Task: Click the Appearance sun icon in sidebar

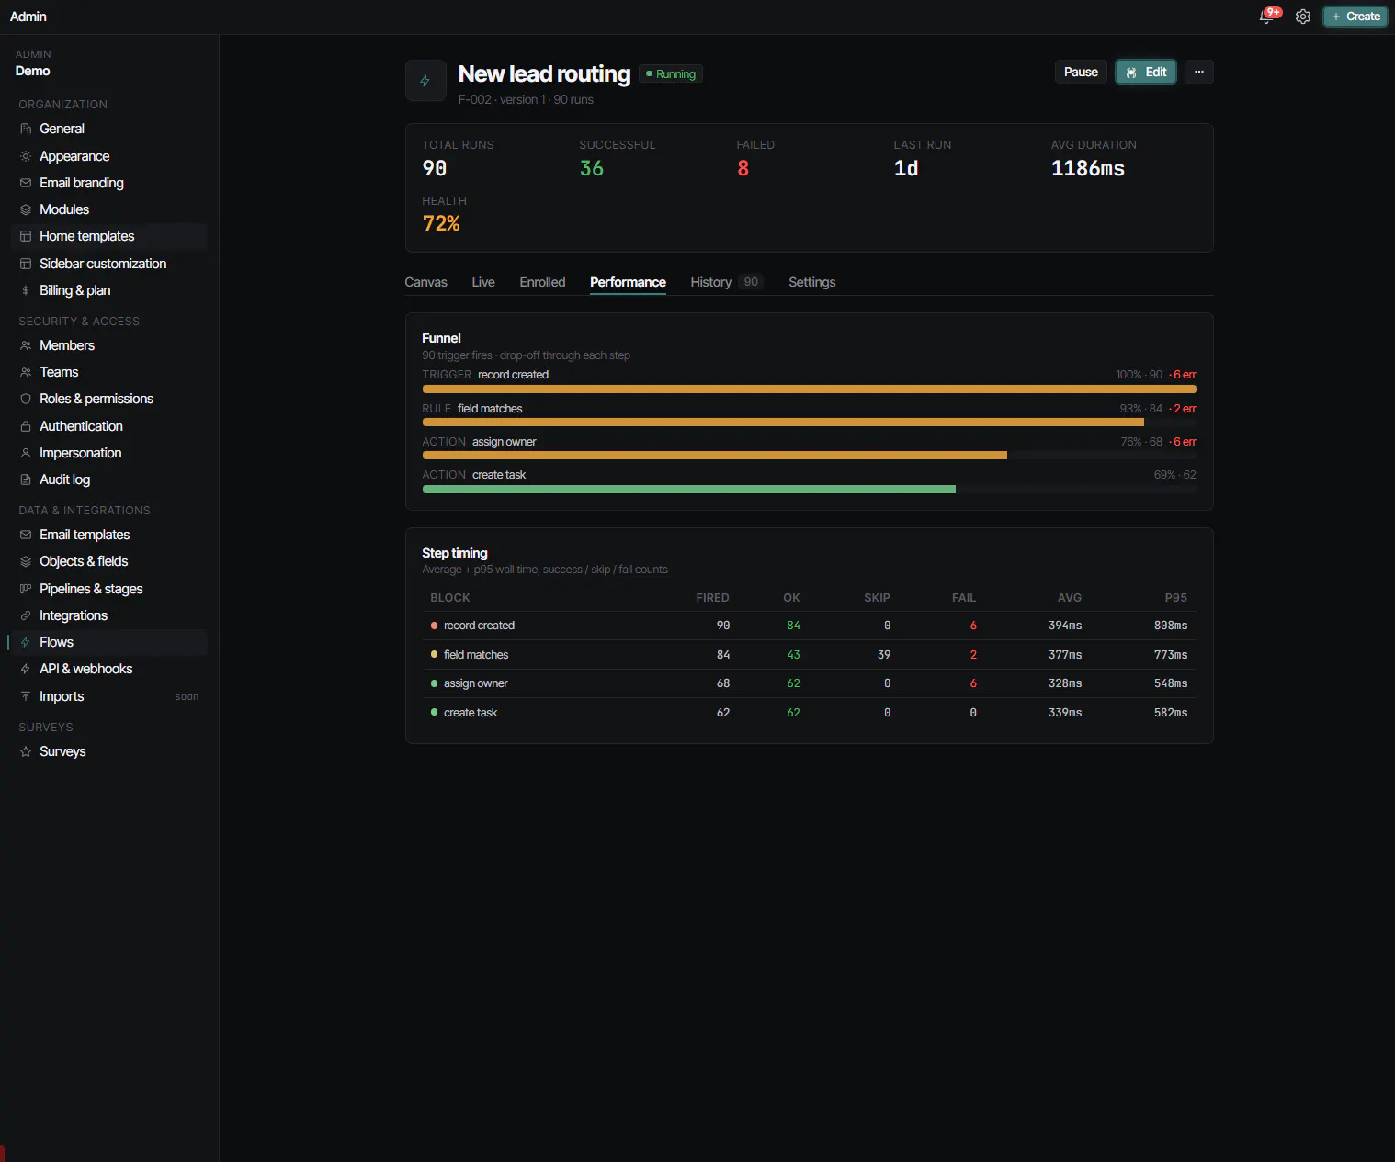Action: (26, 156)
